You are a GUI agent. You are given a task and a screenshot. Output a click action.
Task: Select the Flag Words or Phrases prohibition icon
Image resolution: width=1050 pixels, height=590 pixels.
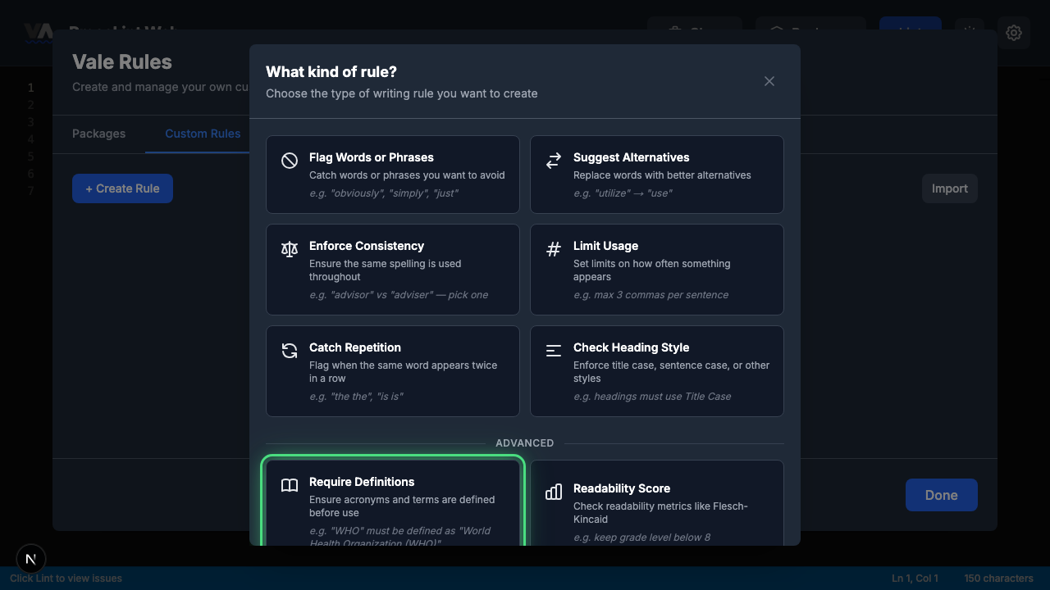coord(290,161)
